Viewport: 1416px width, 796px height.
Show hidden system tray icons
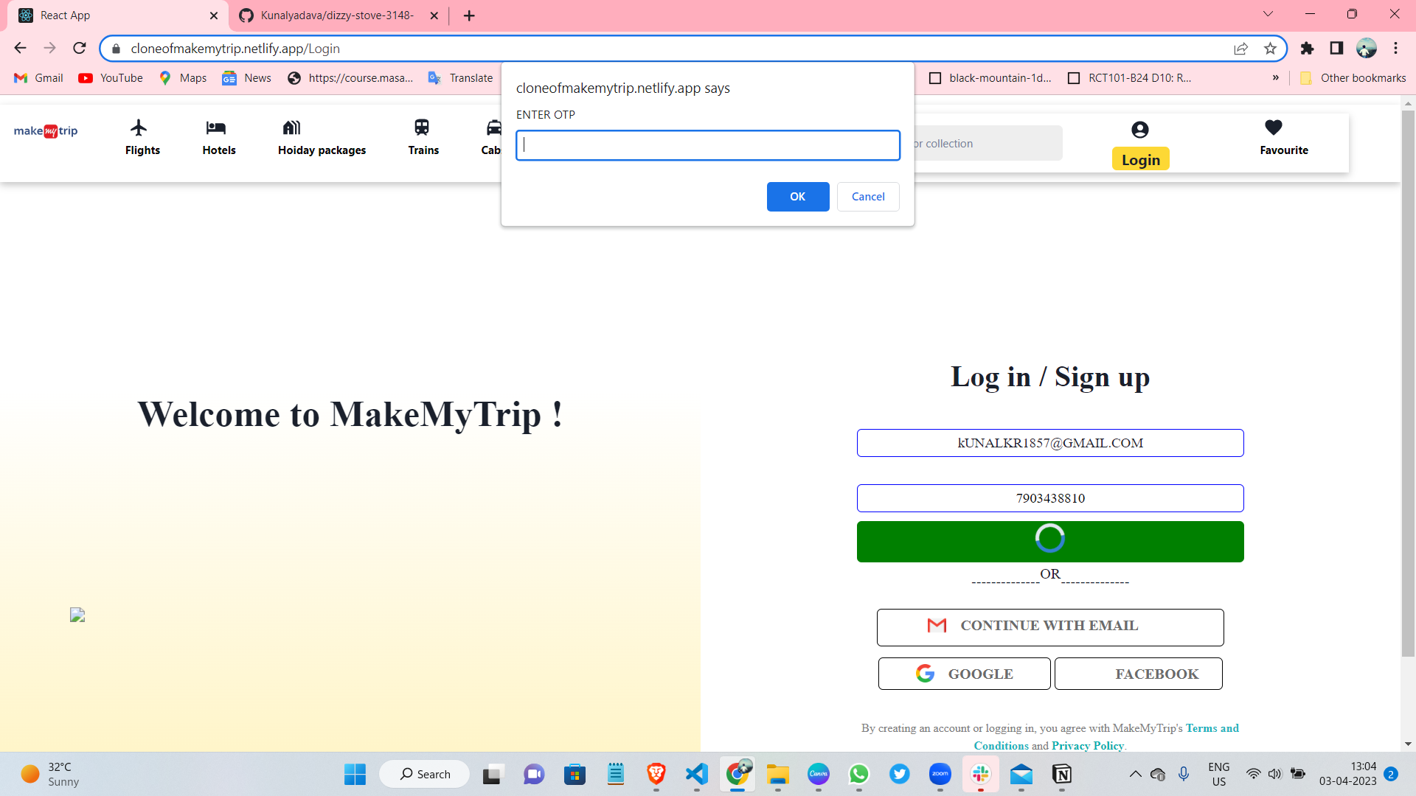1136,774
